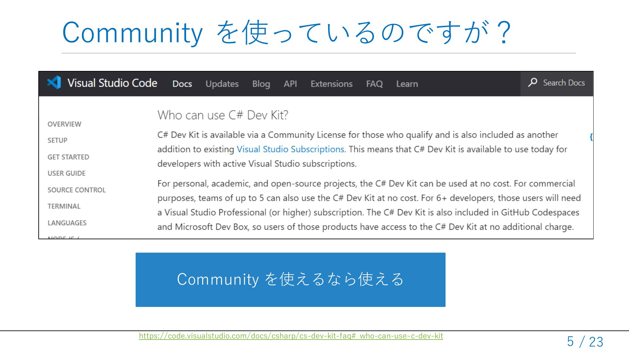The width and height of the screenshot is (629, 353).
Task: Select LANGUAGES in the docs sidebar
Action: click(67, 223)
